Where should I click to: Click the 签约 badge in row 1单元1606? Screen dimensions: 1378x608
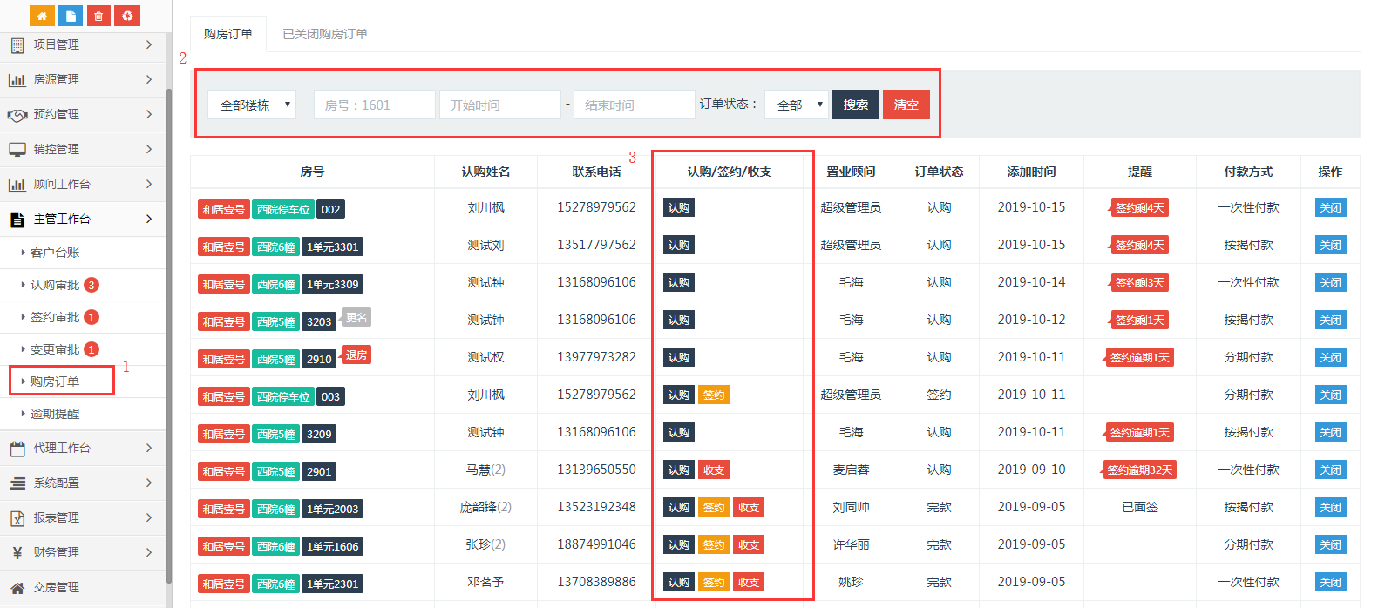click(714, 545)
